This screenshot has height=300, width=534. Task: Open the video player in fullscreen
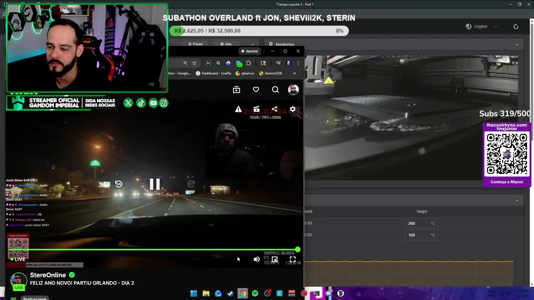pyautogui.click(x=292, y=259)
